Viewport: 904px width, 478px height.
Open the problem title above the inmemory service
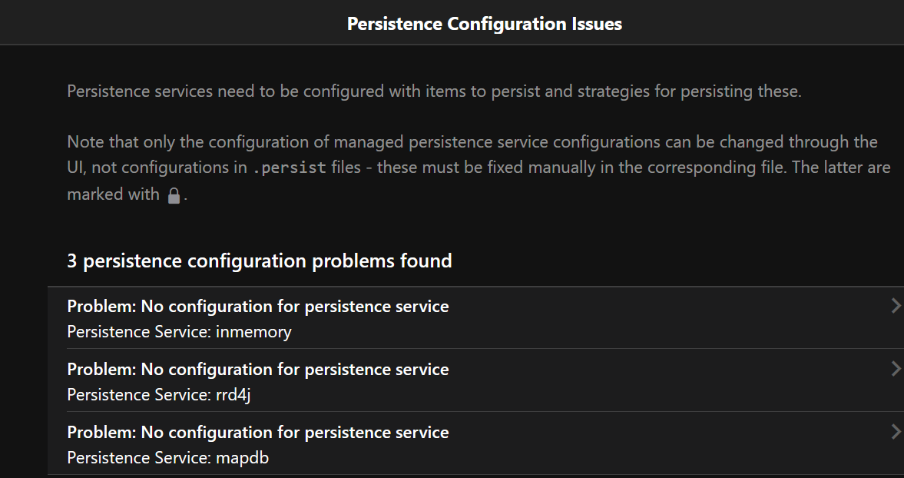tap(257, 307)
